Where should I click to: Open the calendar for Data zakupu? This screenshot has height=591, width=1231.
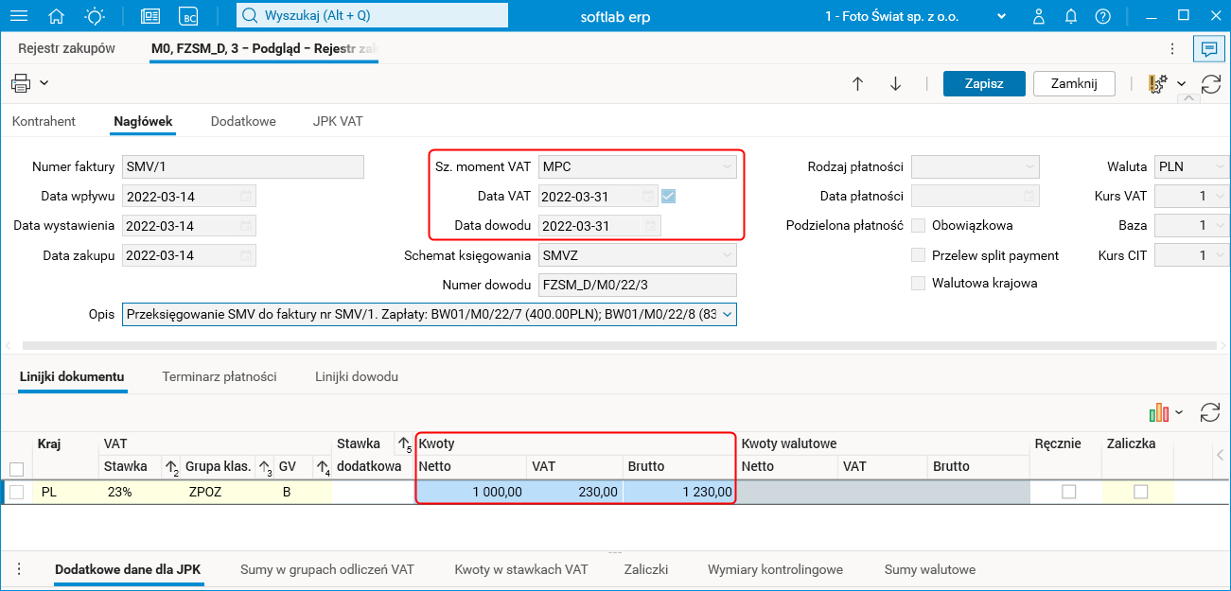coord(246,255)
